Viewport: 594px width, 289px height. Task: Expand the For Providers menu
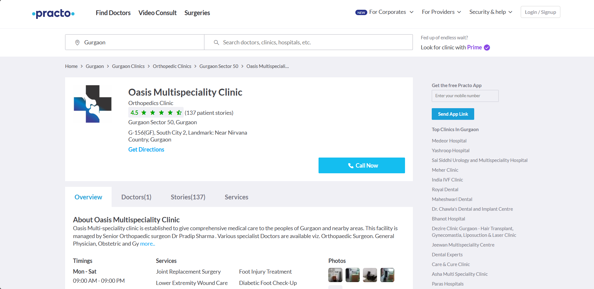coord(441,12)
